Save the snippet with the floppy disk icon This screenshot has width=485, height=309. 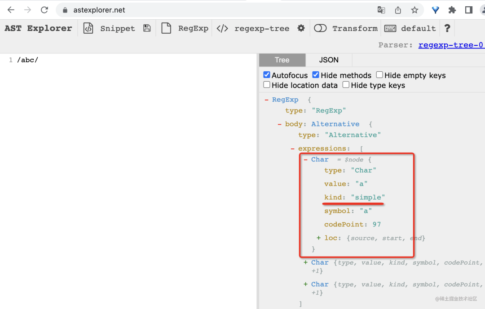147,28
